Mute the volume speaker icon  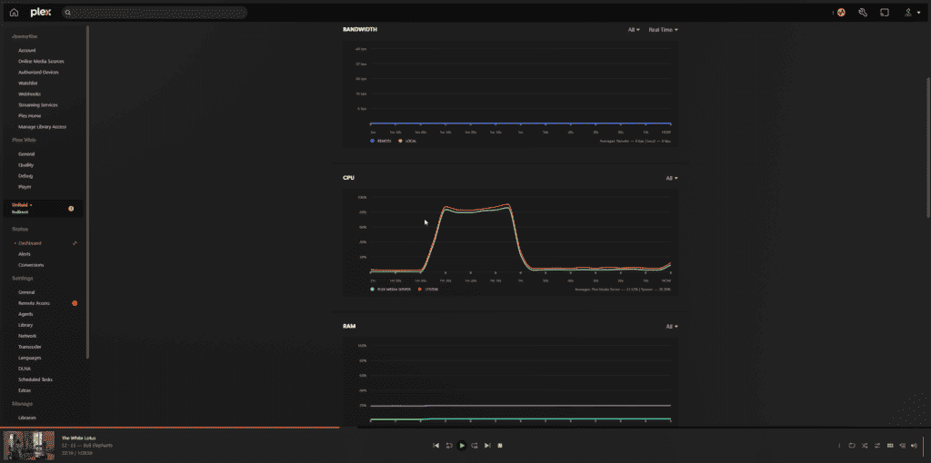[x=915, y=446]
